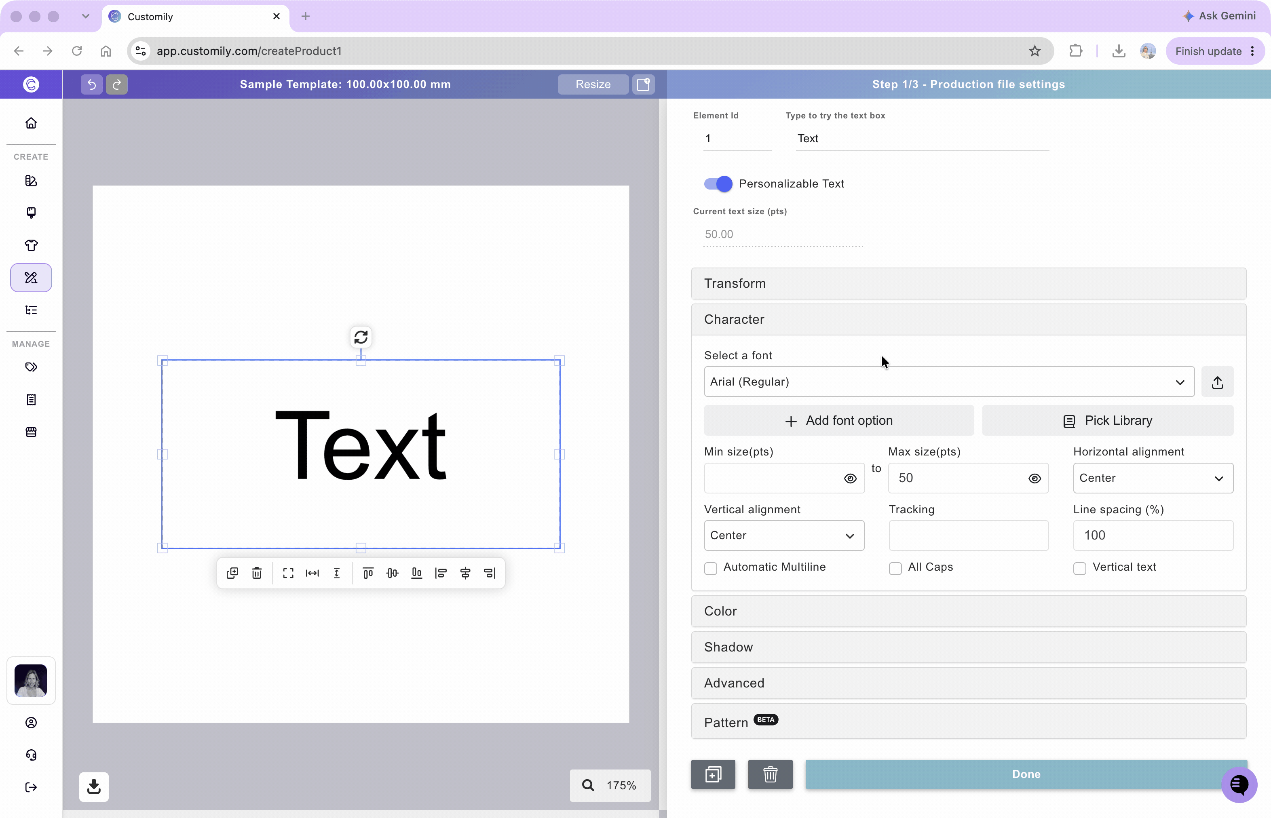Enable Automatic Multiline checkbox
1271x818 pixels.
(710, 568)
